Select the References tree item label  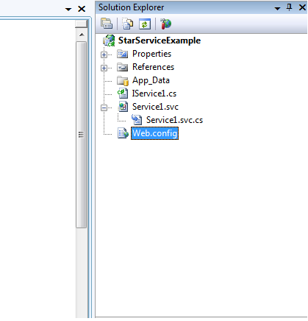pyautogui.click(x=154, y=67)
